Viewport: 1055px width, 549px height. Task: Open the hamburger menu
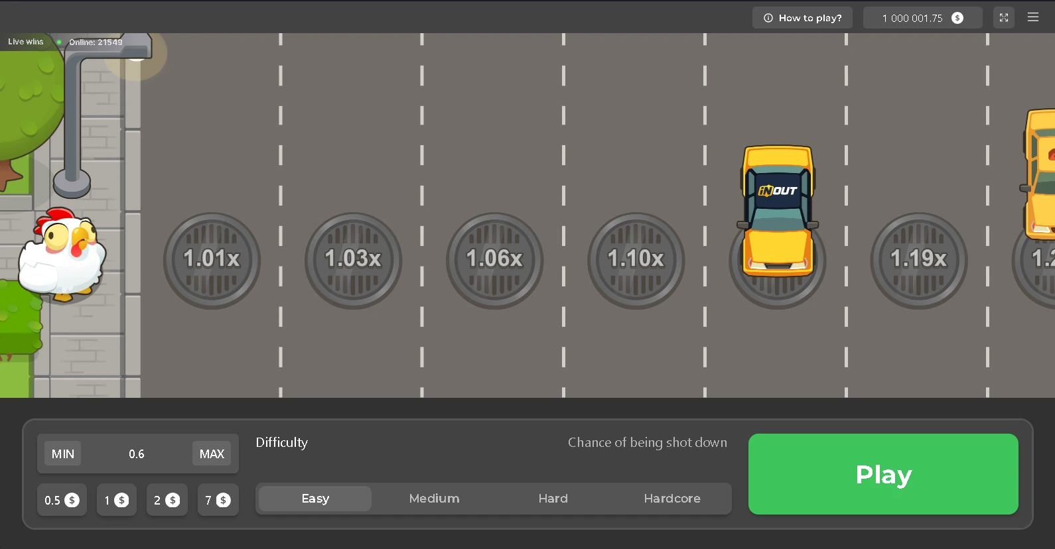1032,18
